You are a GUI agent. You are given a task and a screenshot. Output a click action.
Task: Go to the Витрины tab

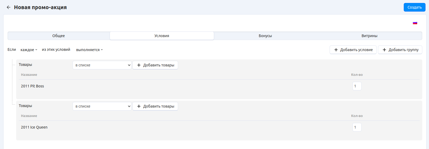coord(369,36)
